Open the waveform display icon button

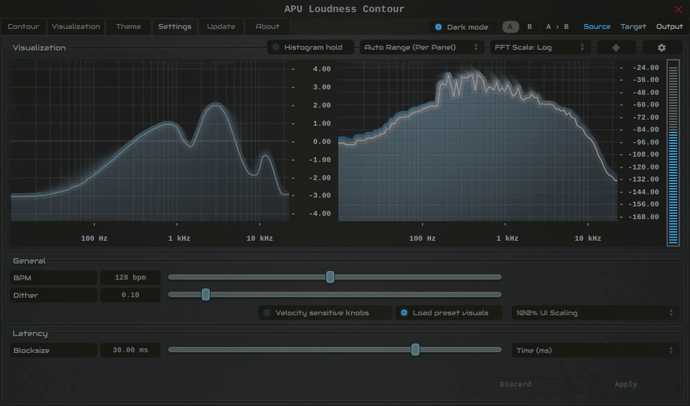(x=616, y=48)
